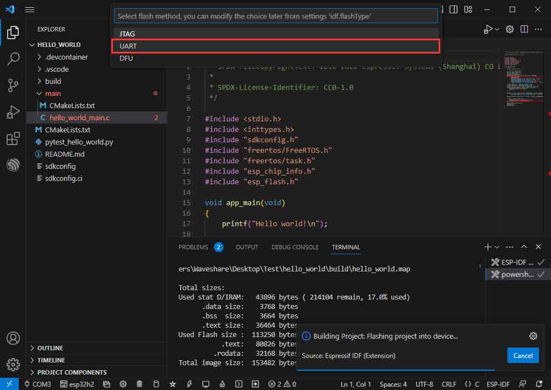
Task: Open ESP-IDF terminal icon in status bar
Action: (x=239, y=384)
